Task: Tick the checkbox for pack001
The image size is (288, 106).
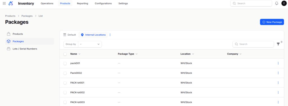Action: coord(65,63)
